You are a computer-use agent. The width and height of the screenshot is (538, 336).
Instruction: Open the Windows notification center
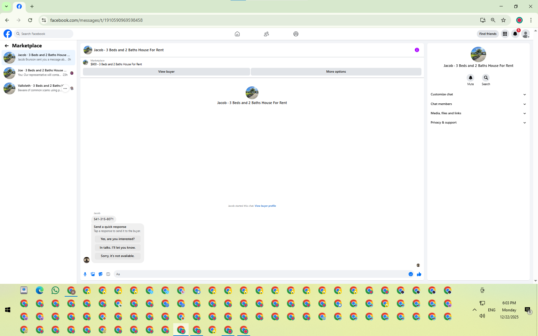click(528, 310)
